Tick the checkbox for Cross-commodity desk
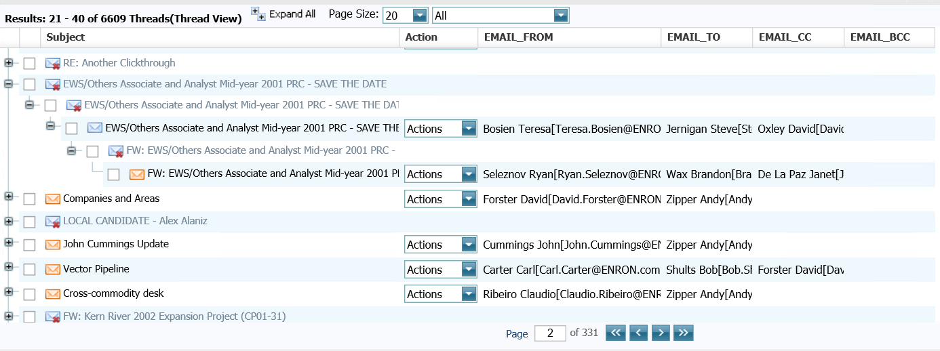This screenshot has height=351, width=940. 29,294
